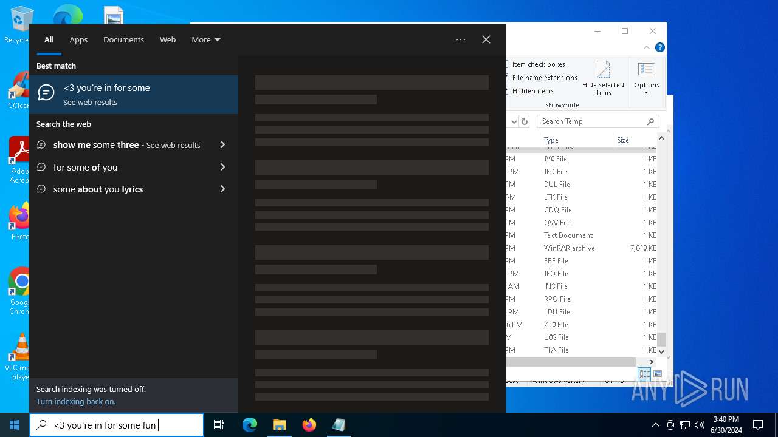Open the Windows Start menu
Image resolution: width=778 pixels, height=437 pixels.
click(15, 425)
